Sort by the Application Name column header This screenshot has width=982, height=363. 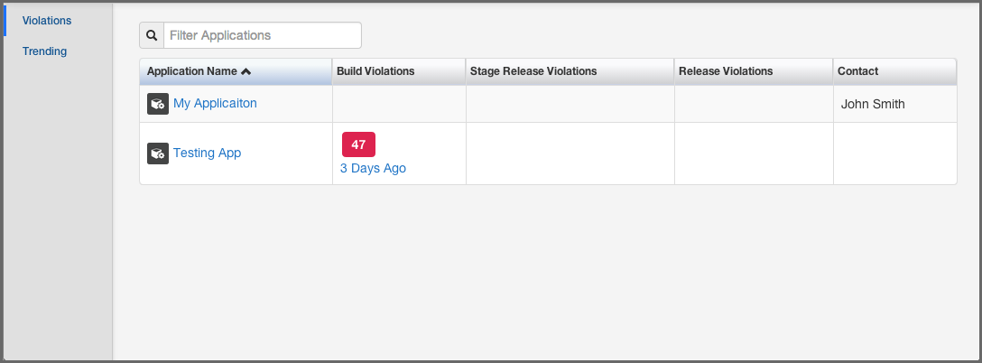pos(236,71)
